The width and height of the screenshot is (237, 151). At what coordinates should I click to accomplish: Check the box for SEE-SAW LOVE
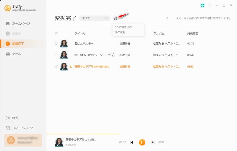click(x=56, y=55)
